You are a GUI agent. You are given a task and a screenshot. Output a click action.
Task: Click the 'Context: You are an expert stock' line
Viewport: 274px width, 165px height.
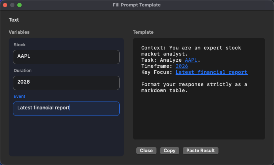(x=191, y=48)
